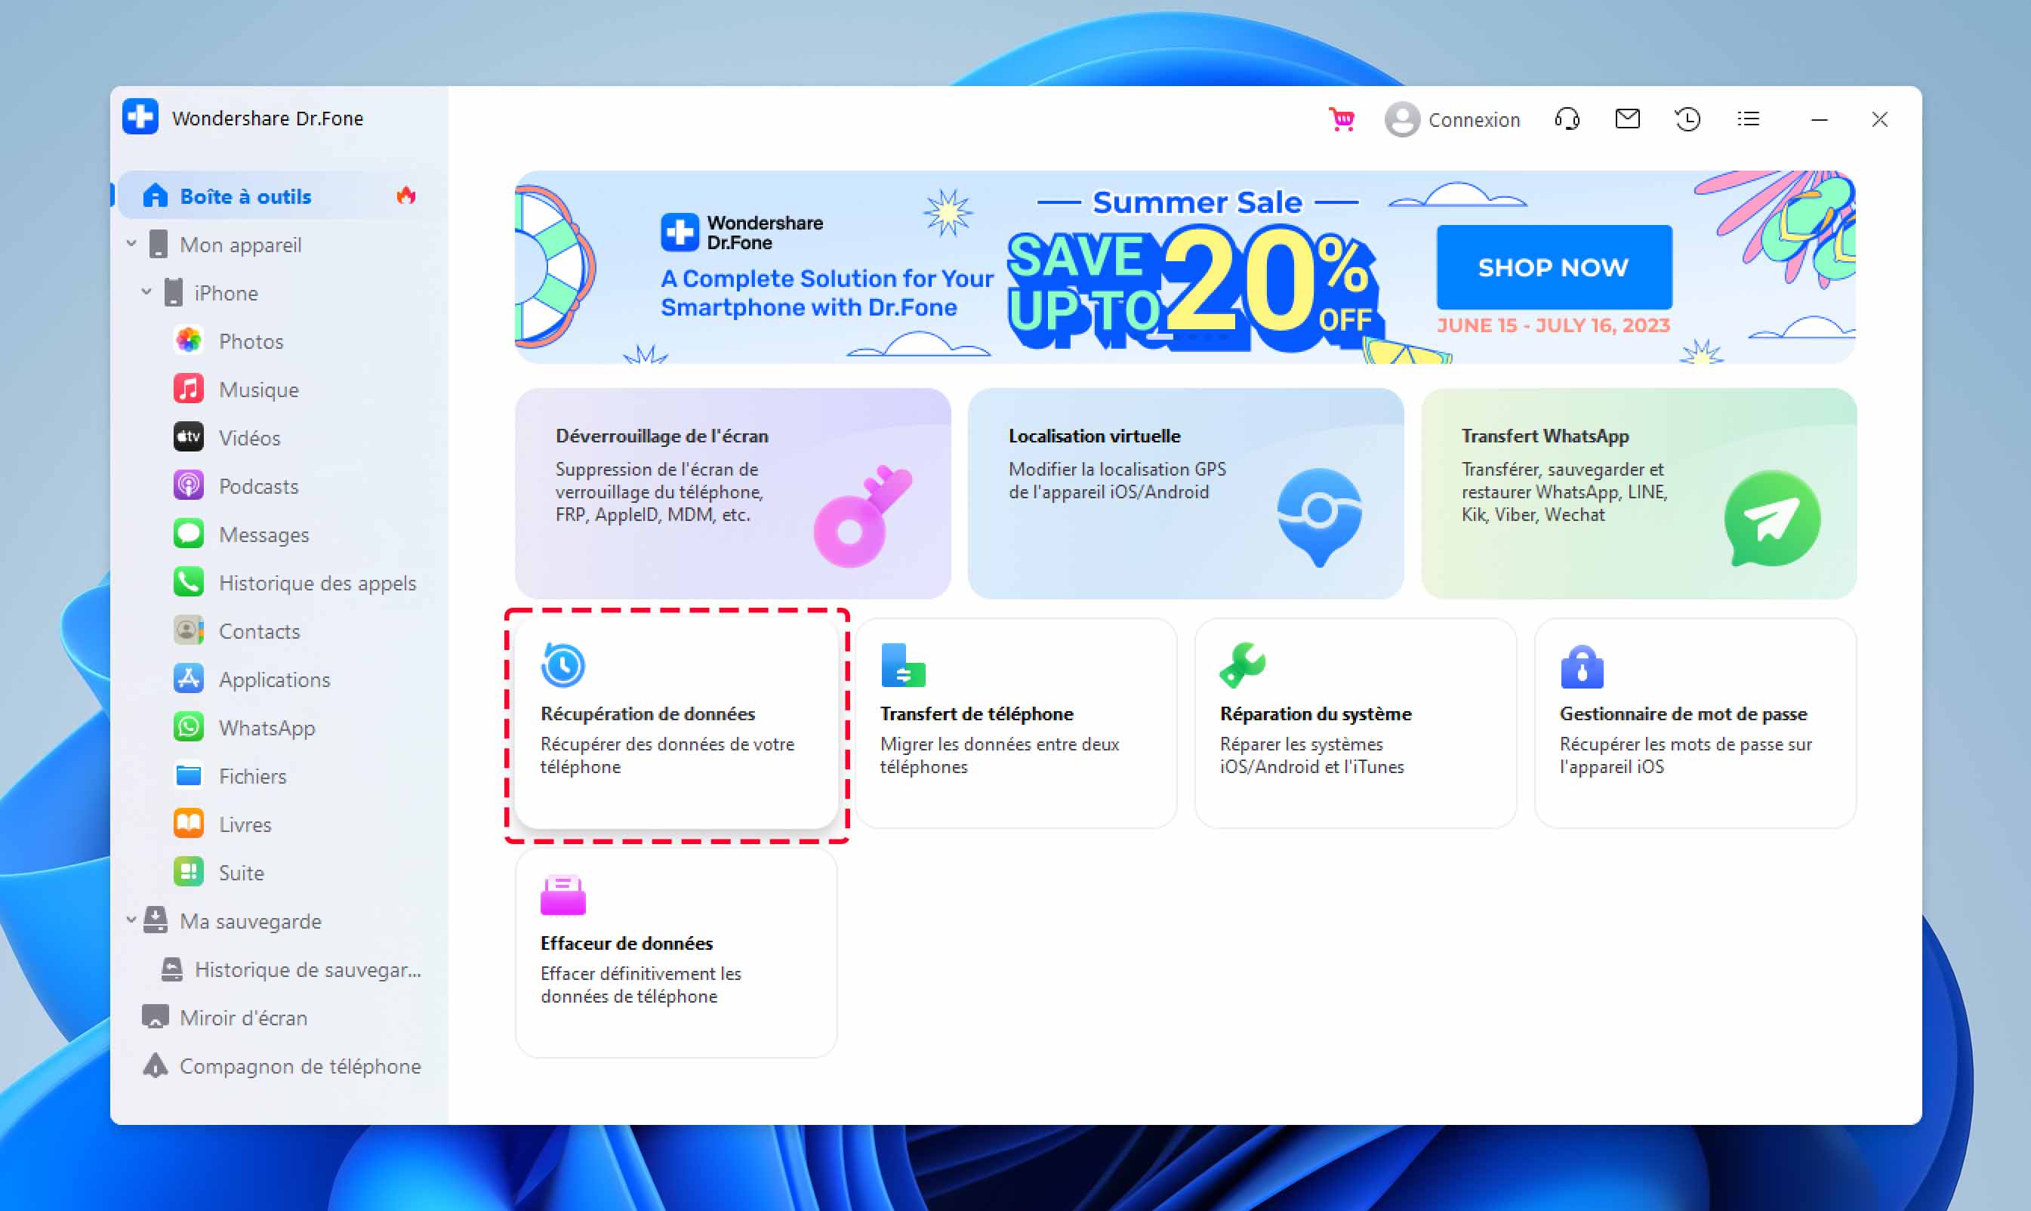Select Photos in the sidebar
The width and height of the screenshot is (2031, 1211).
coord(251,341)
